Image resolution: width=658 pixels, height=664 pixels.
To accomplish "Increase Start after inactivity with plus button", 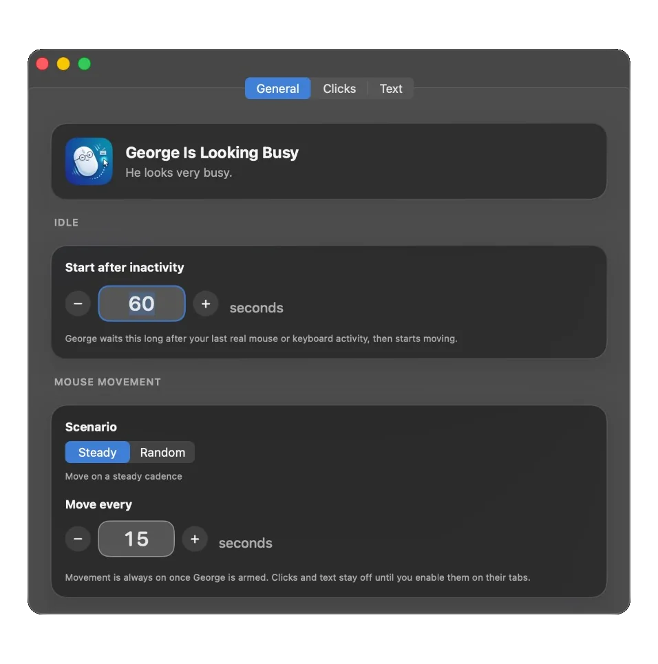I will click(206, 303).
